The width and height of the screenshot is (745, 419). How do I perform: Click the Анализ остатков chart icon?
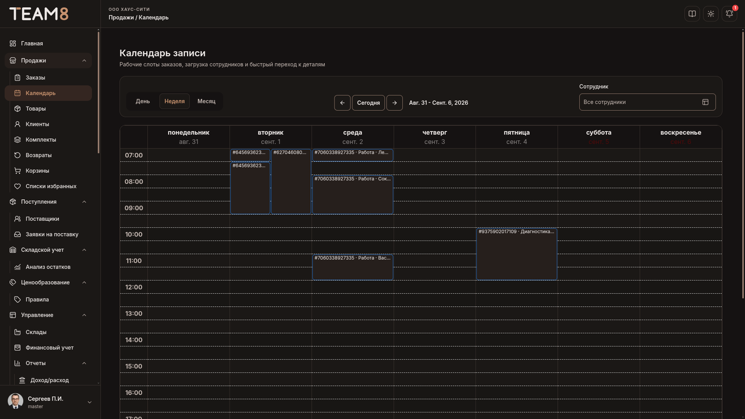coord(18,267)
